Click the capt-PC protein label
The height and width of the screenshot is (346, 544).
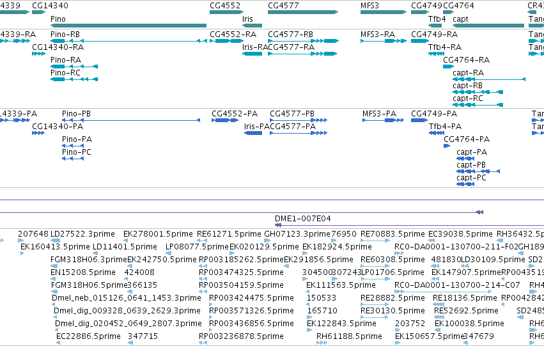coord(472,177)
